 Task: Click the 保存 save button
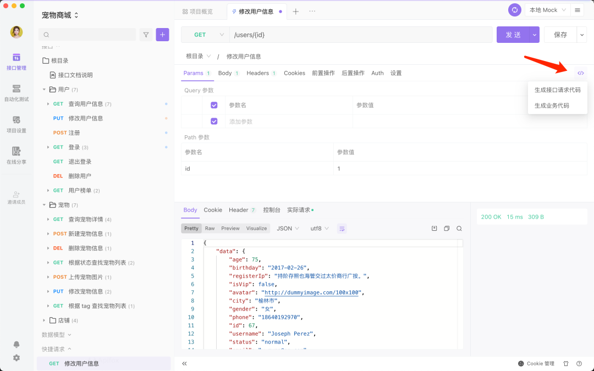click(x=560, y=35)
